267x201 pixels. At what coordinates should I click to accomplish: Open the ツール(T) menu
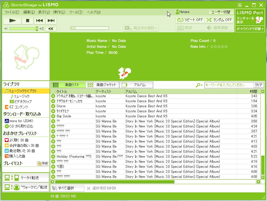(76, 12)
